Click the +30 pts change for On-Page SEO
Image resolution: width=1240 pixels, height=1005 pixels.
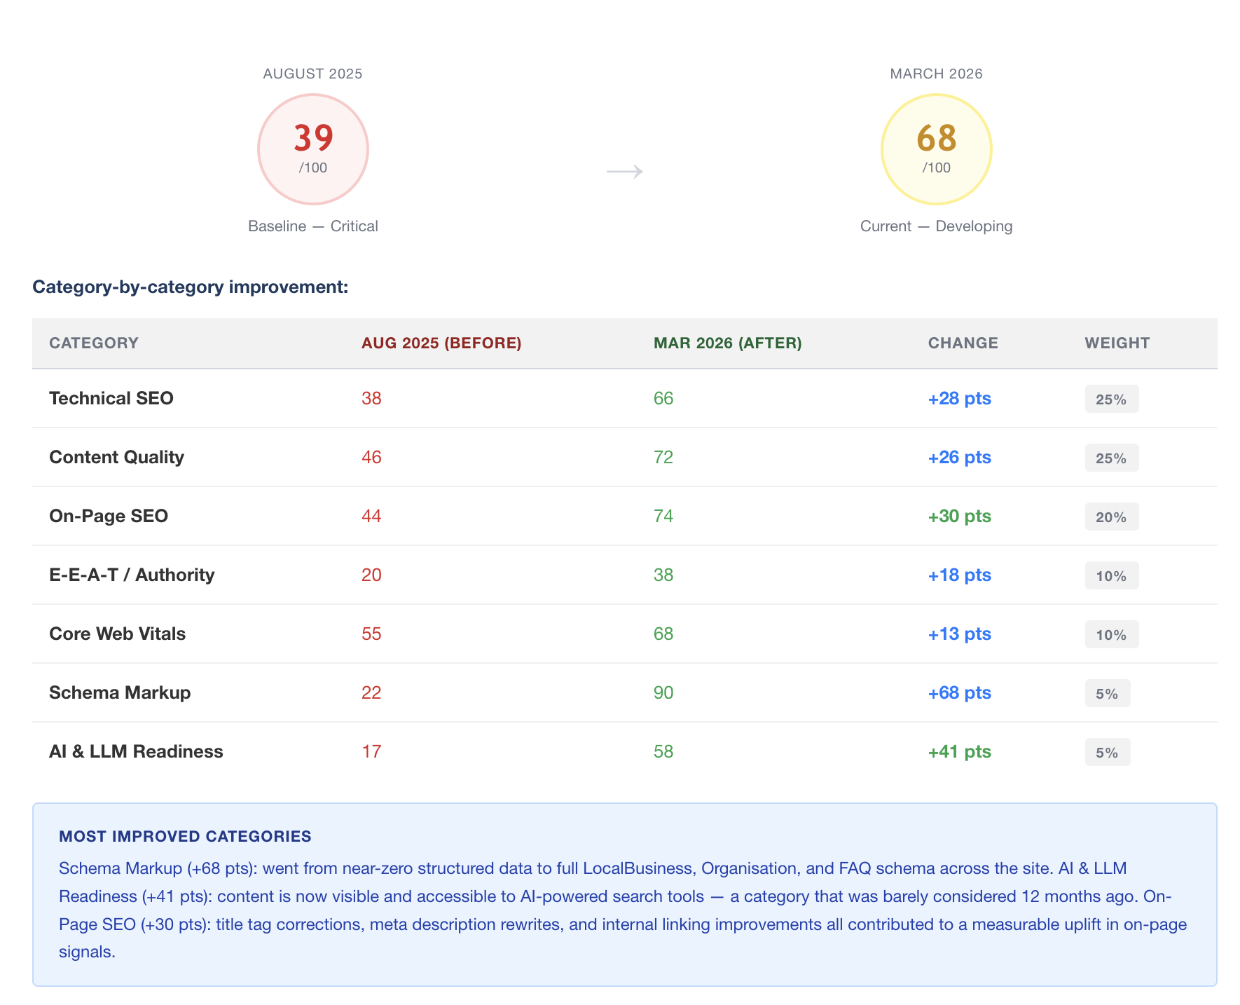tap(959, 516)
